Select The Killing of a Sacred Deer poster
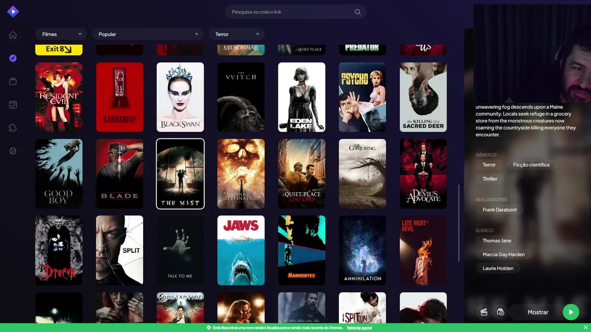The image size is (591, 332). click(x=423, y=97)
